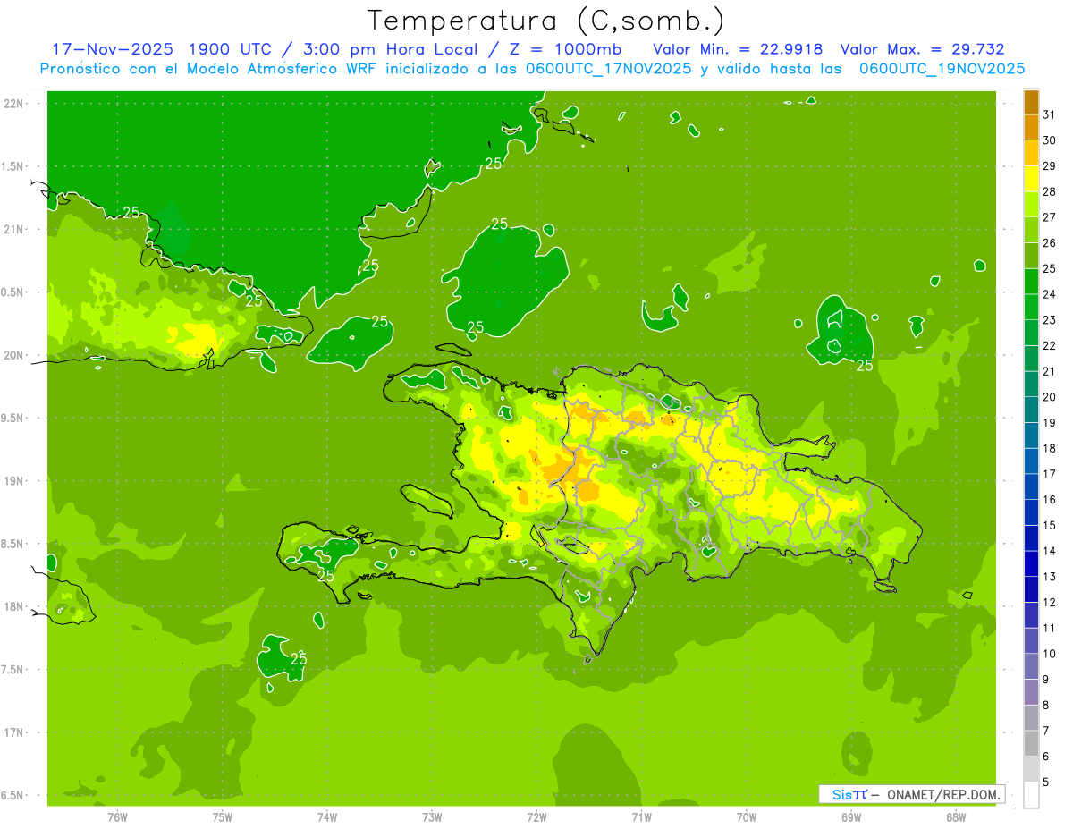Click the legend swatch between 27 and 28
The width and height of the screenshot is (1073, 829).
tap(1031, 205)
